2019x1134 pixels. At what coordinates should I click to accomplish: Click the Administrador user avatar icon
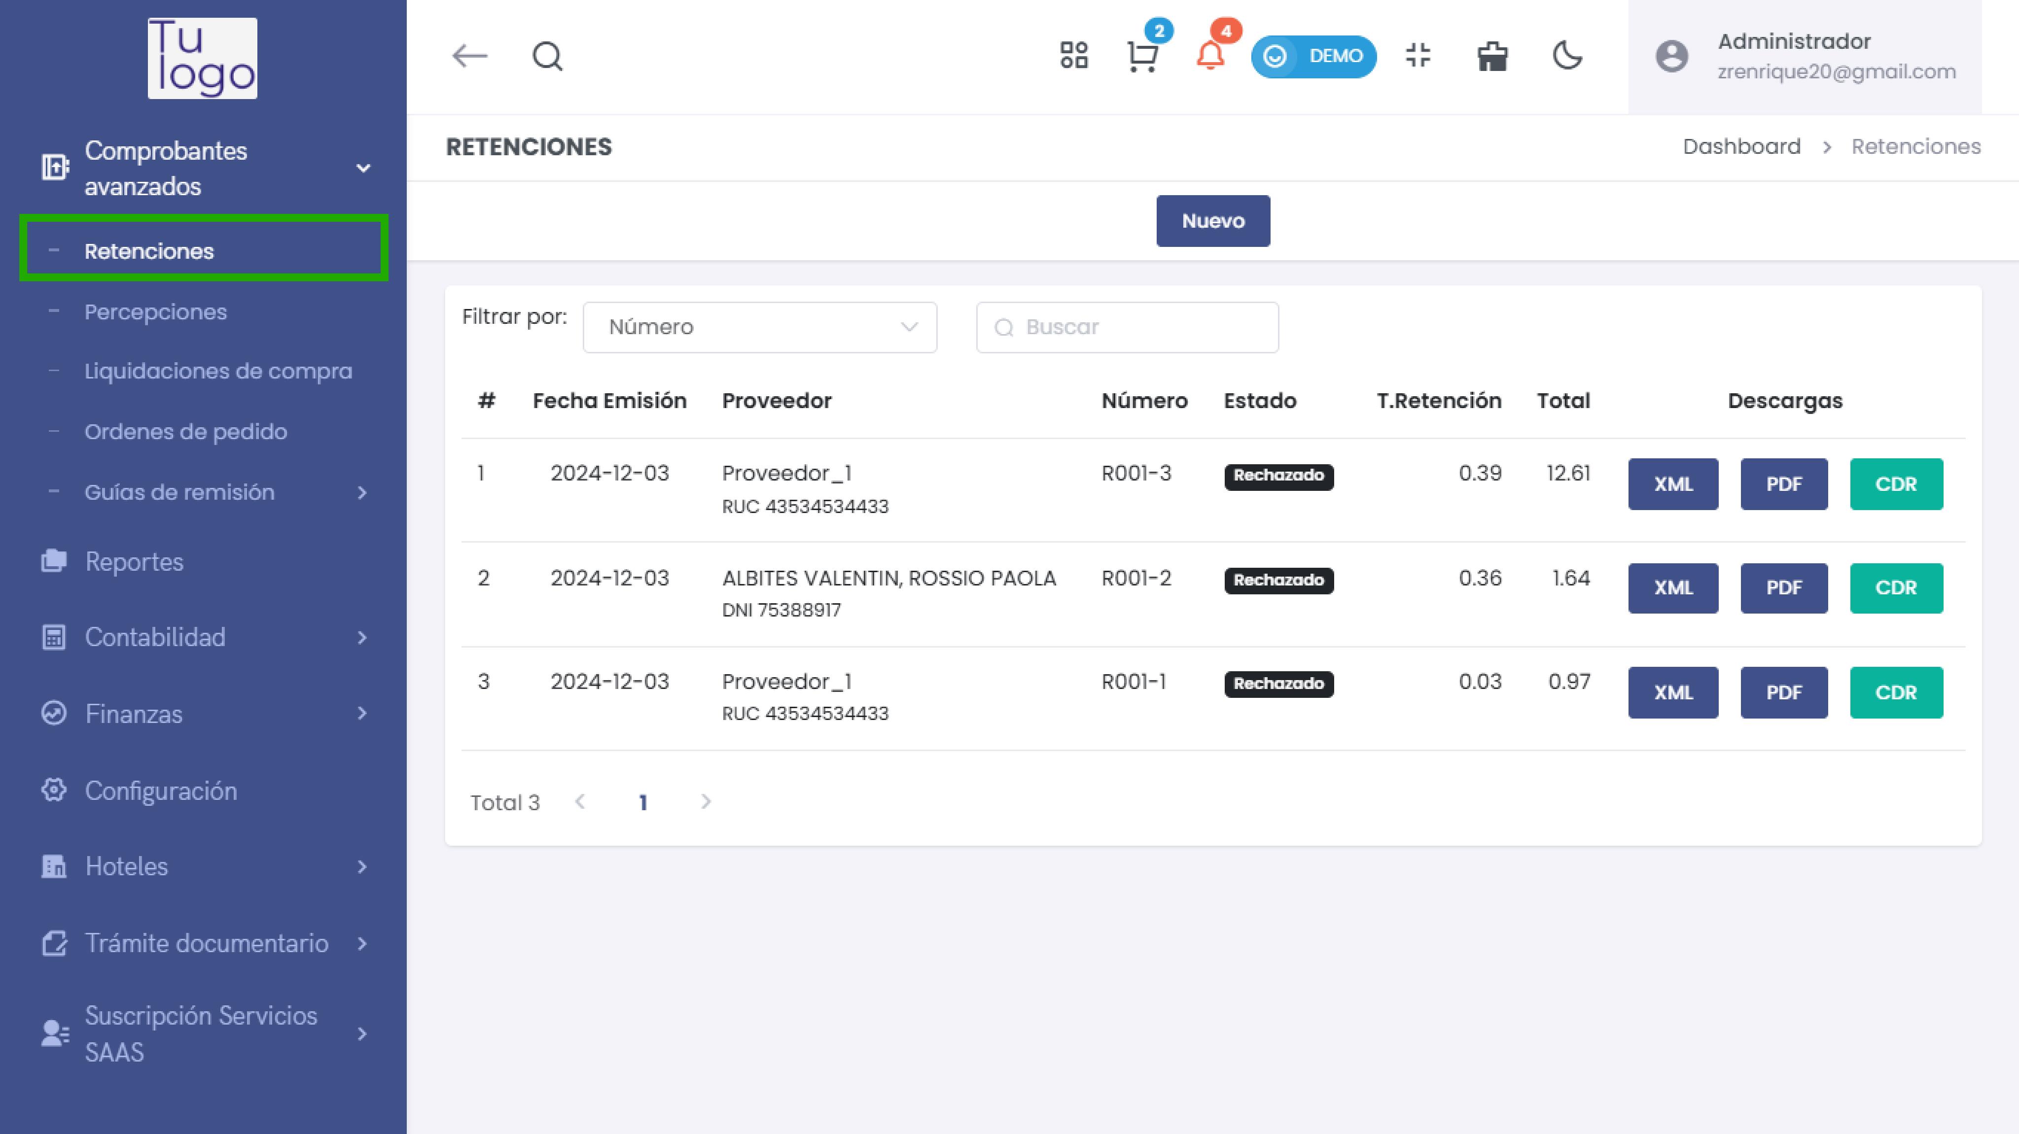(1671, 56)
